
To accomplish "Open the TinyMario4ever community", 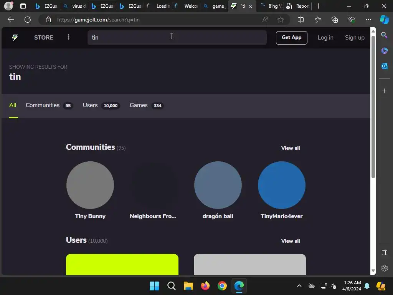I will (x=282, y=185).
